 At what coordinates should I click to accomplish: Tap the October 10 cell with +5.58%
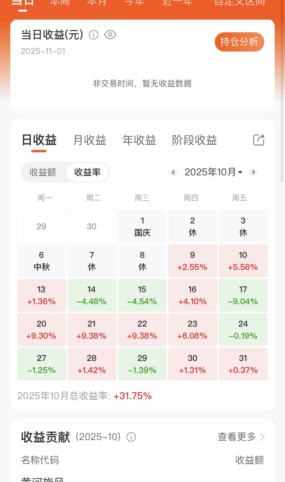point(243,261)
